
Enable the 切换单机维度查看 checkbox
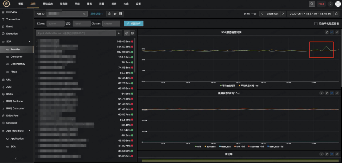(316, 23)
